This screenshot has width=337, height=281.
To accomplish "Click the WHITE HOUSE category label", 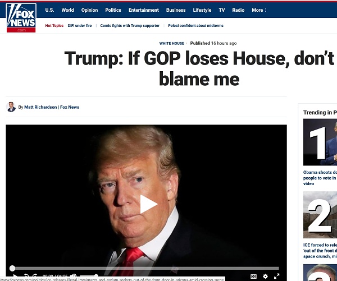I will (171, 43).
